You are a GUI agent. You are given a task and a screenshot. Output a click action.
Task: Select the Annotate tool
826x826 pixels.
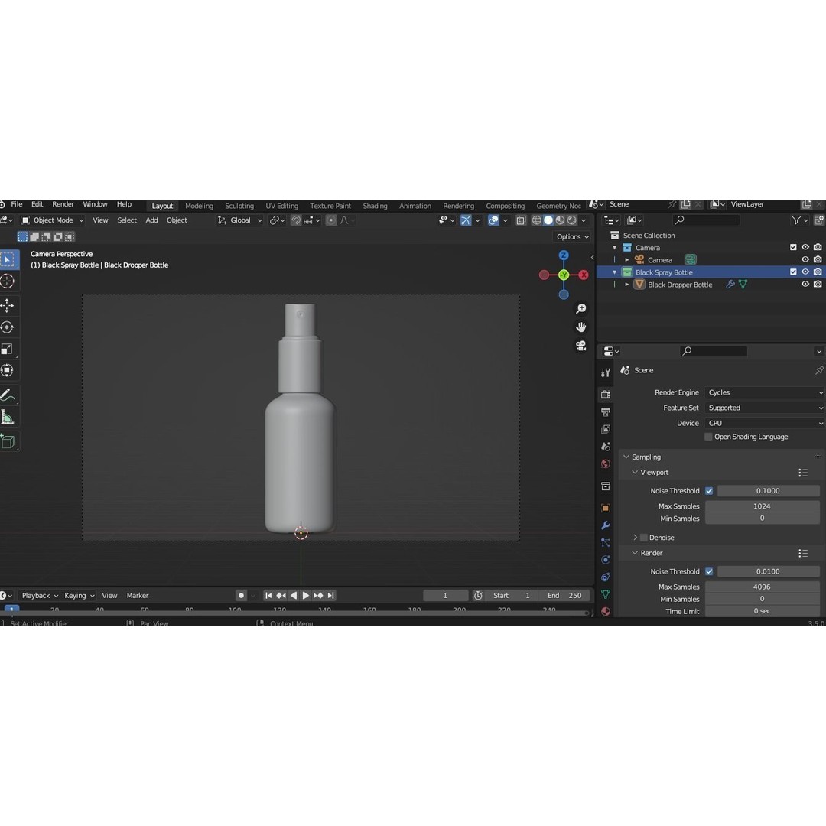pyautogui.click(x=8, y=395)
